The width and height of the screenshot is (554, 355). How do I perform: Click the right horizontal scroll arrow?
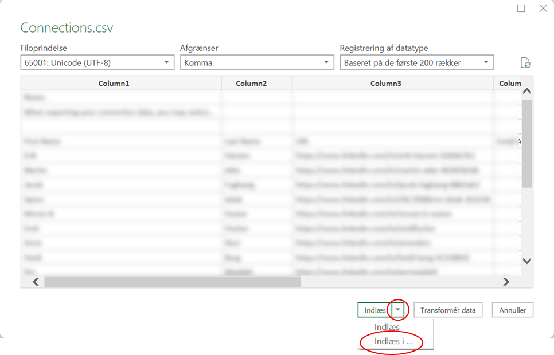(506, 281)
